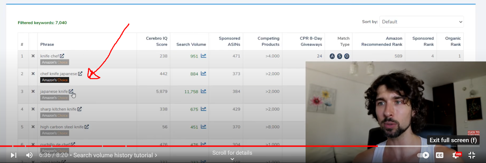
Task: Seek on the red video progress bar
Action: click(x=188, y=146)
